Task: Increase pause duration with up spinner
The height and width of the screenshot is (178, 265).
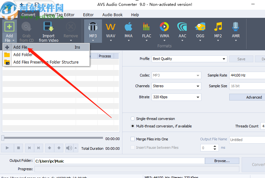Action: pos(215,146)
